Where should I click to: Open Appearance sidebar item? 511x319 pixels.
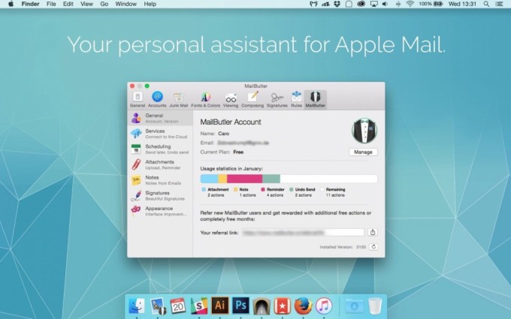click(160, 211)
